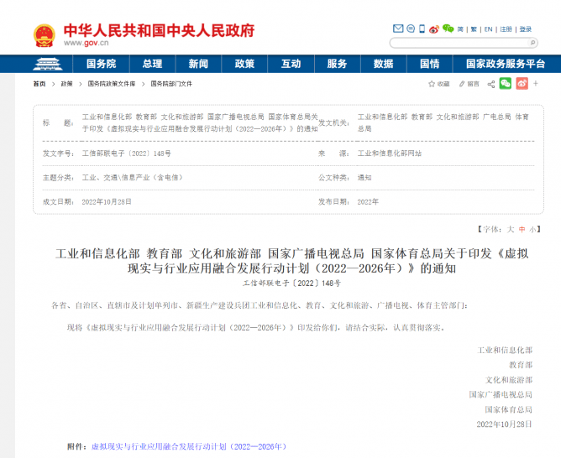Image resolution: width=561 pixels, height=458 pixels.
Task: Click the national emblem logo
Action: pyautogui.click(x=45, y=35)
